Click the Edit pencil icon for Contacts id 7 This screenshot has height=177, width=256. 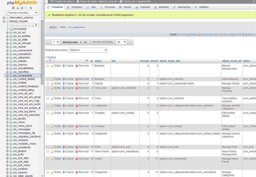tap(52, 113)
